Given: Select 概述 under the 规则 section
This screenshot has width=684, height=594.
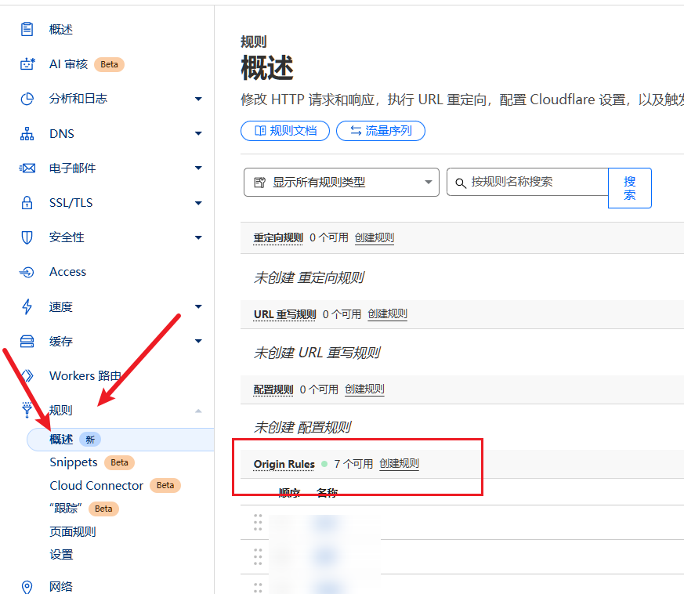Looking at the screenshot, I should (x=61, y=440).
